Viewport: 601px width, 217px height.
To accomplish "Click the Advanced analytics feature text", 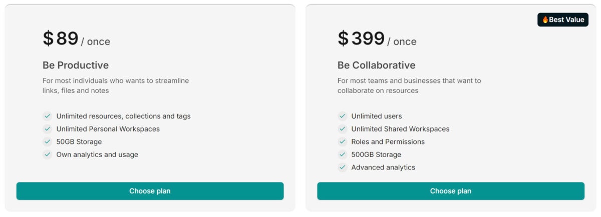I will [383, 167].
